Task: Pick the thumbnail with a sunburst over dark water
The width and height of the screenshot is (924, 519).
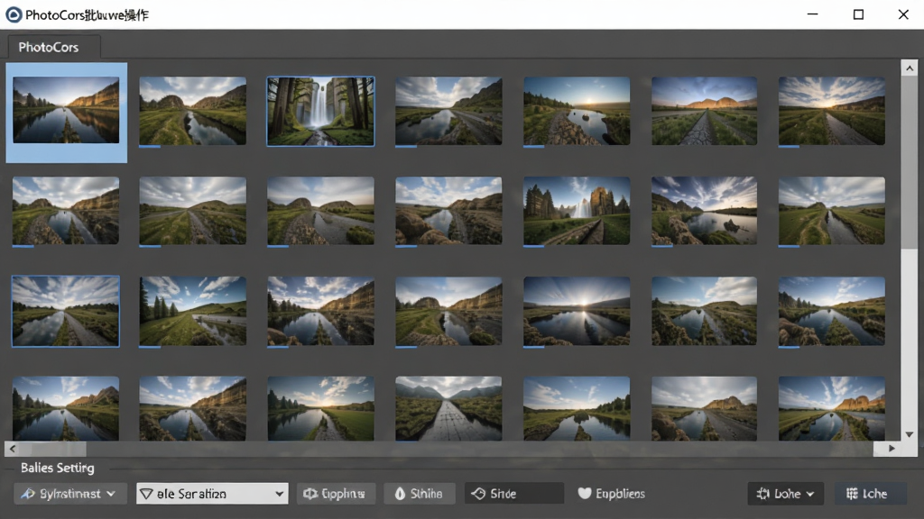Action: coord(577,311)
